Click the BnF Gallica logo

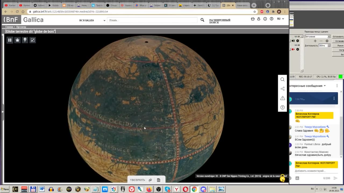pyautogui.click(x=23, y=20)
